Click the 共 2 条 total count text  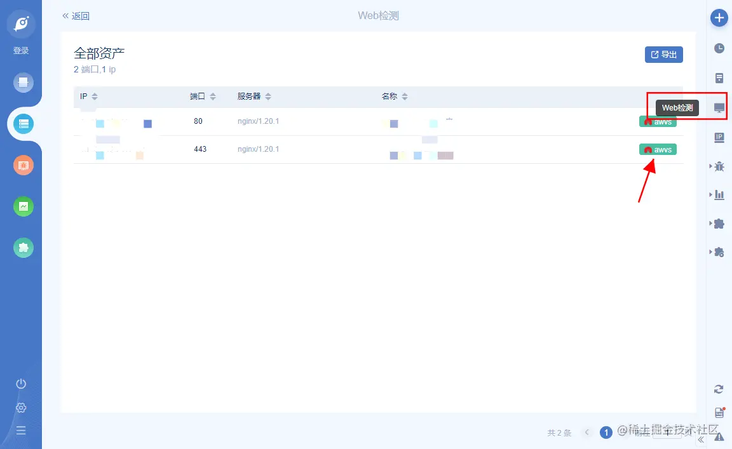tap(559, 433)
